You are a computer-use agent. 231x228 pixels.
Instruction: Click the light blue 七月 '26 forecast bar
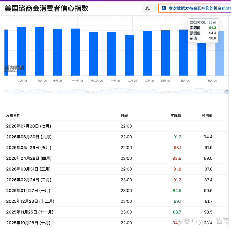tap(220, 53)
